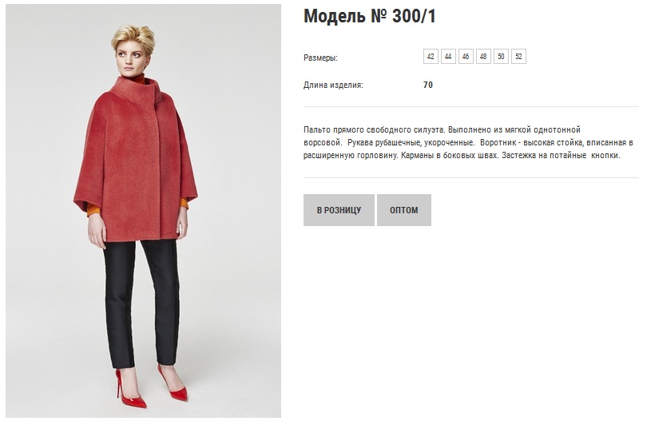The width and height of the screenshot is (647, 425).
Task: Choose size 50 box
Action: tap(501, 57)
